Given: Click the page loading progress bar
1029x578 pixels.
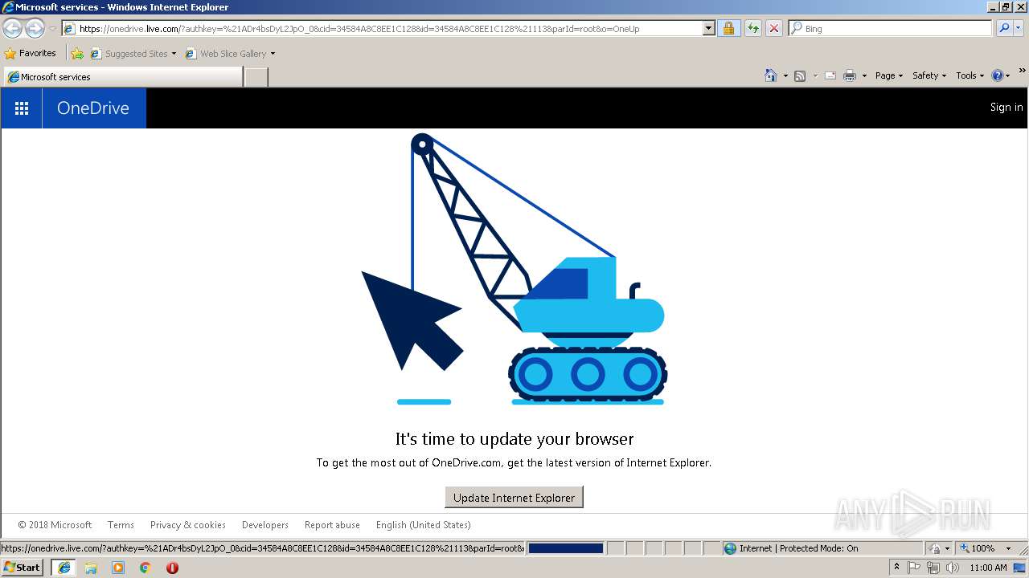Looking at the screenshot, I should point(565,548).
